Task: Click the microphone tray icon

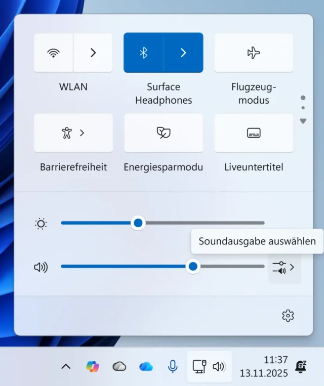Action: [x=173, y=367]
